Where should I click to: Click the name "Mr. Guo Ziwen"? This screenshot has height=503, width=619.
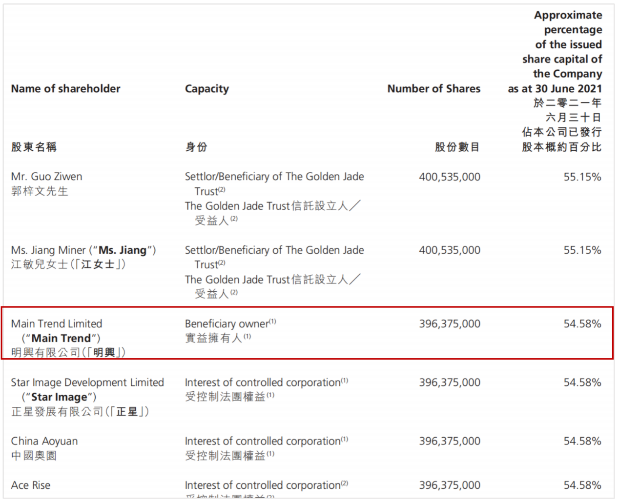coord(46,176)
